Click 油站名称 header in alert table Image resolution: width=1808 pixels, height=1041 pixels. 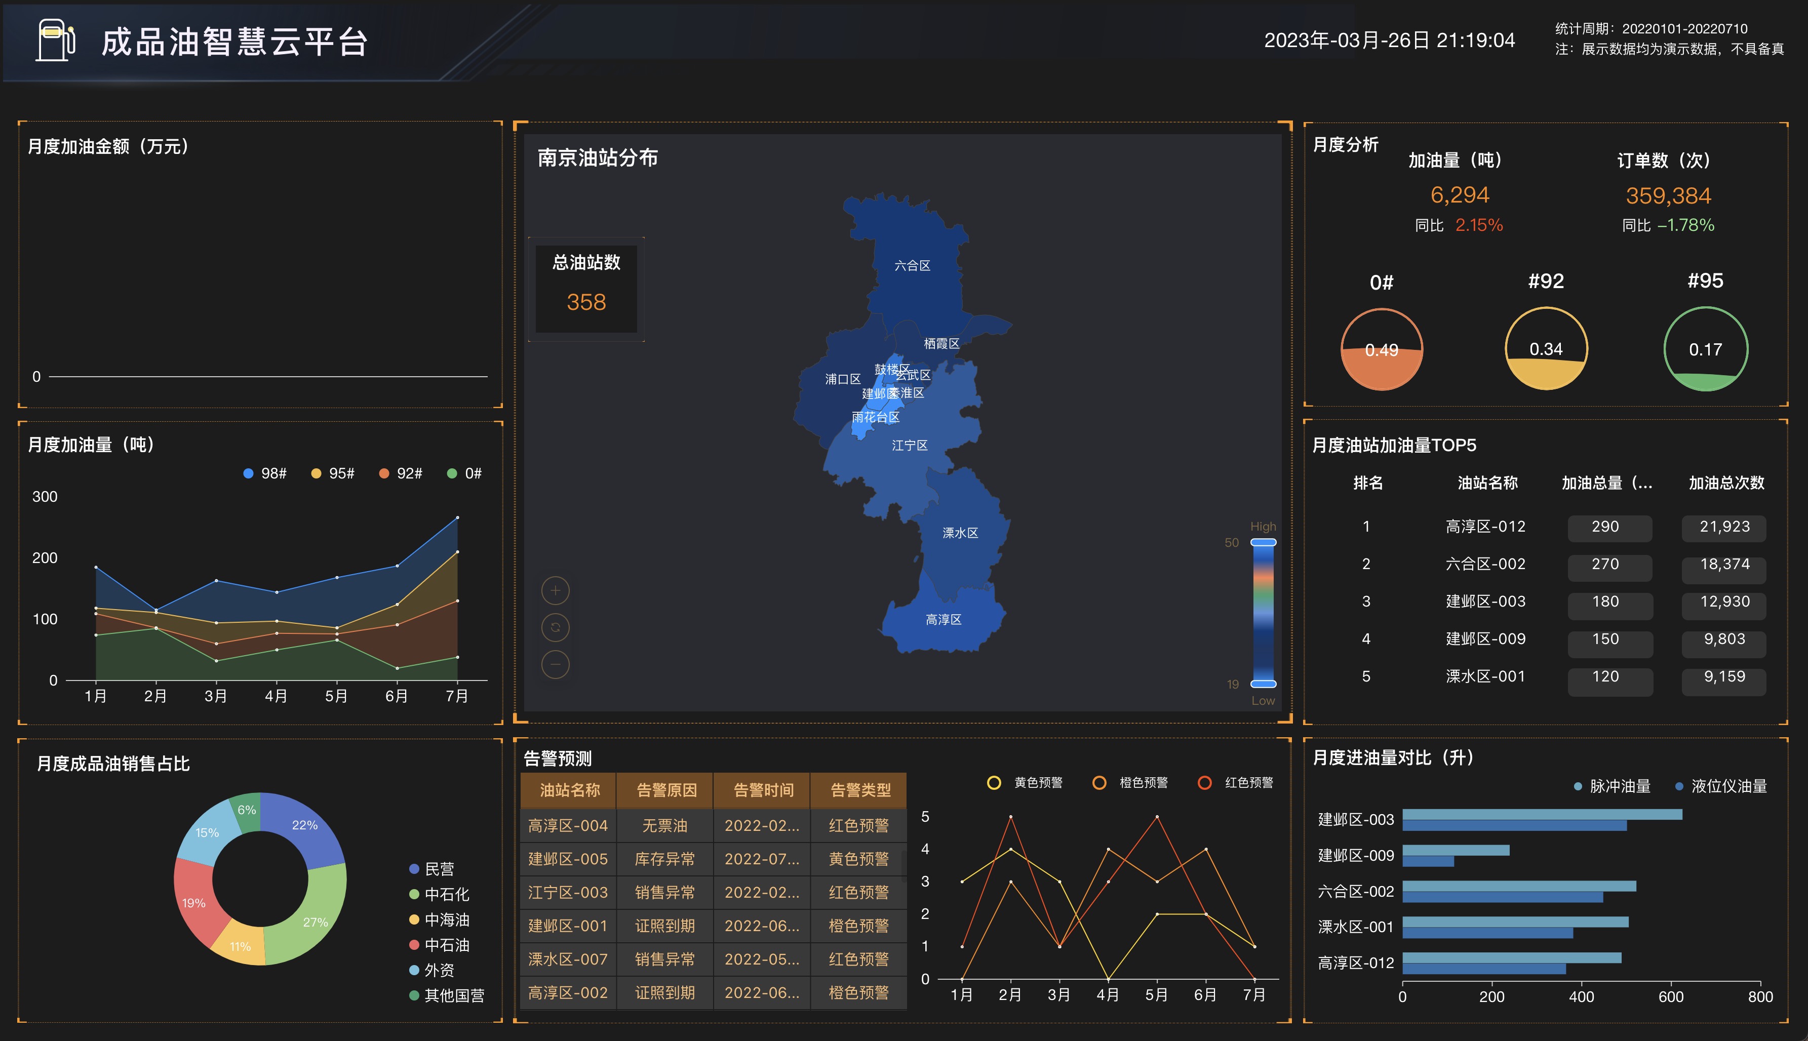[x=569, y=790]
